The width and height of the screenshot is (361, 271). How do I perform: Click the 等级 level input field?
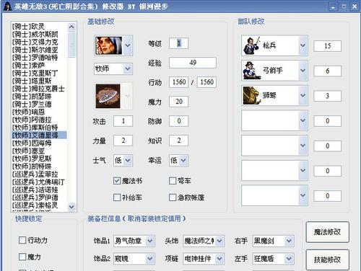(x=178, y=43)
